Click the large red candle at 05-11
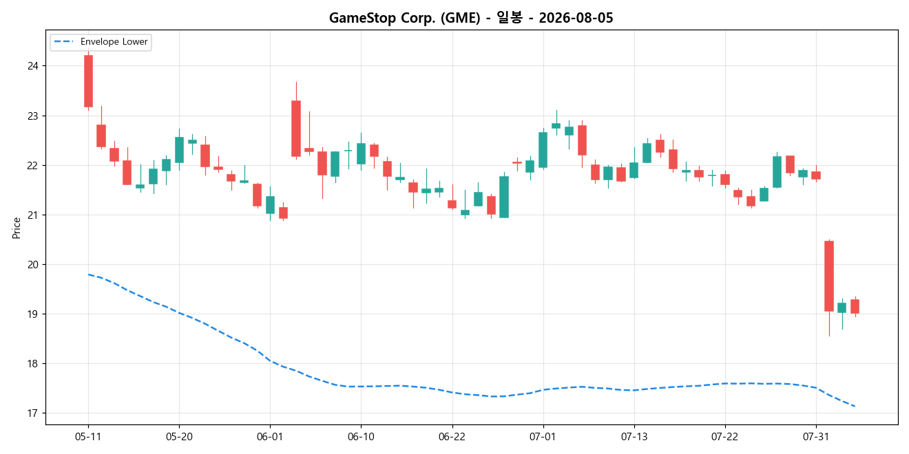This screenshot has height=454, width=909. click(x=88, y=81)
